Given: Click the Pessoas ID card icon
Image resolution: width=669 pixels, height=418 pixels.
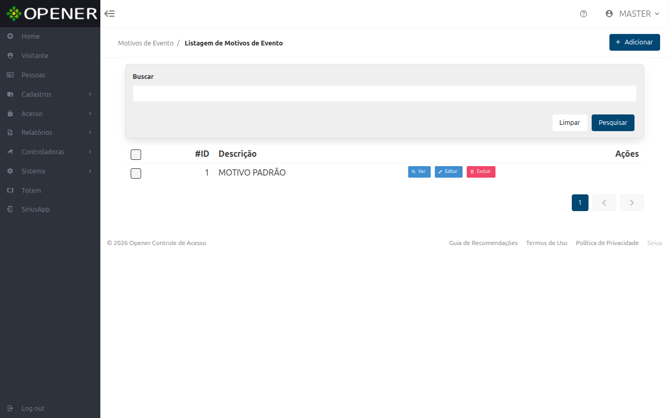Looking at the screenshot, I should 10,75.
